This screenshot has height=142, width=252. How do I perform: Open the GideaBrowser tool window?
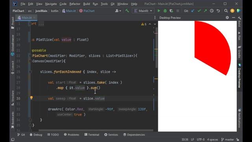[x=13, y=45]
